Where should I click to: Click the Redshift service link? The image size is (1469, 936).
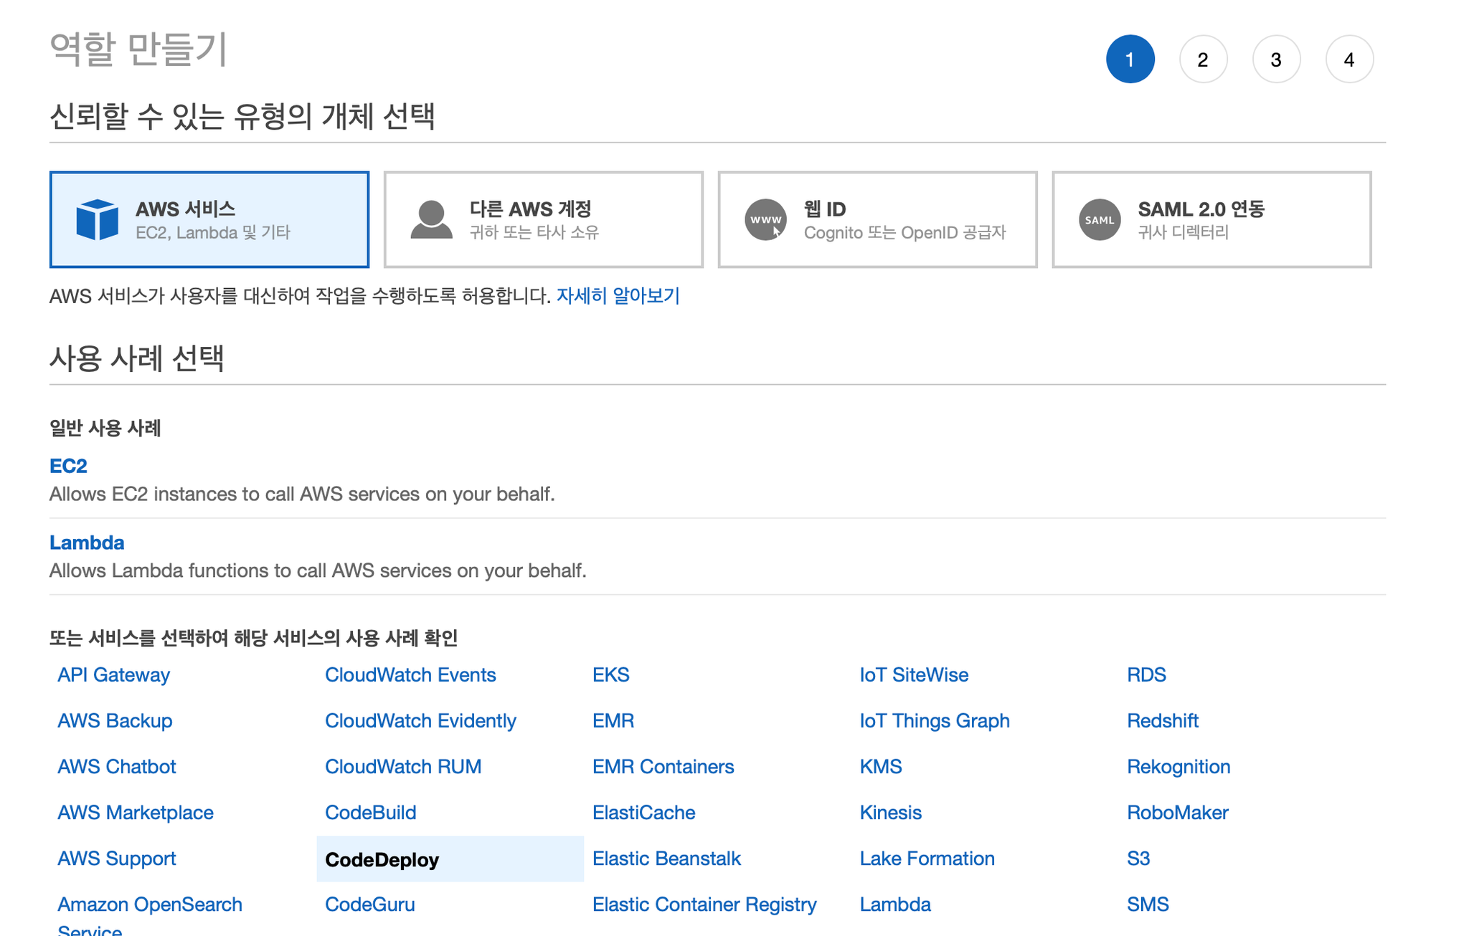tap(1163, 721)
